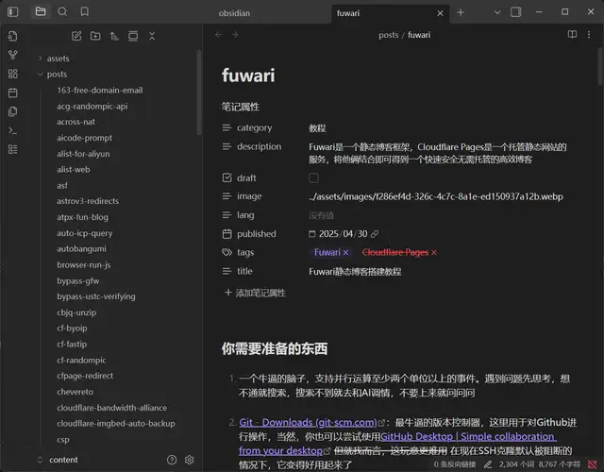The width and height of the screenshot is (604, 472).
Task: Remove the Fuwari tag
Action: point(346,253)
